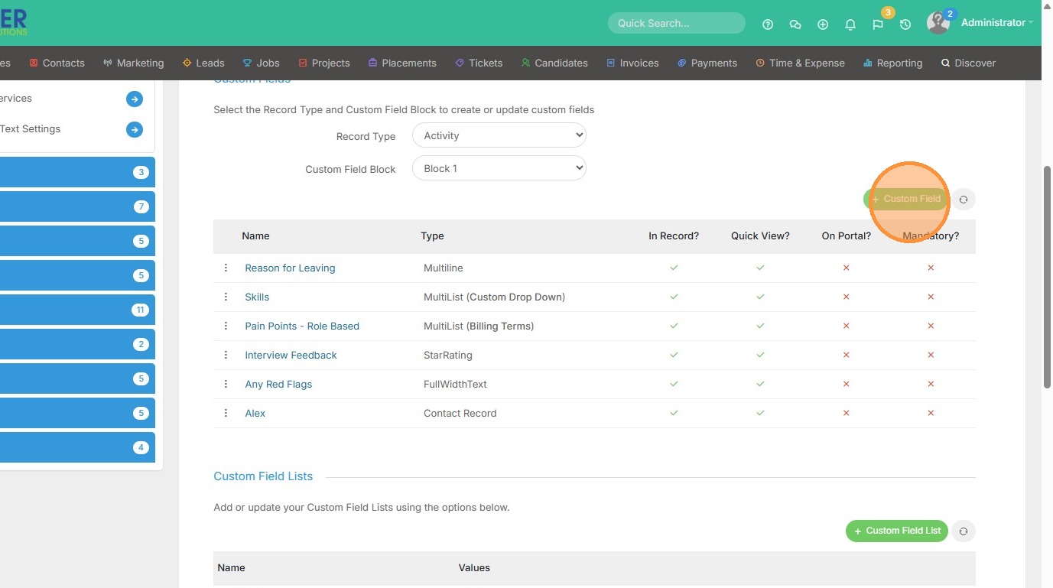Refresh the custom fields table
Viewport: 1053px width, 588px height.
(x=964, y=200)
